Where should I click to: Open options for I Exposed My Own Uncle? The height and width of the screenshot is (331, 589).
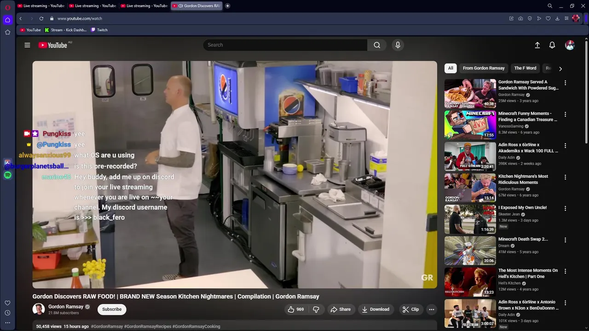coord(566,208)
